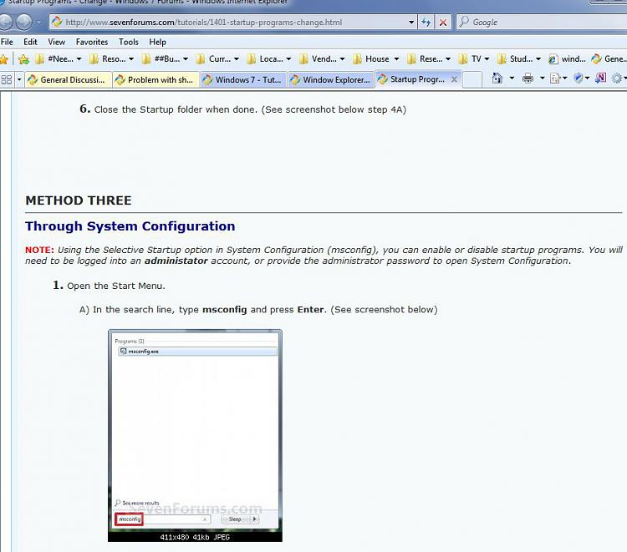Open the View menu
Screen dimensions: 627x552
point(56,42)
